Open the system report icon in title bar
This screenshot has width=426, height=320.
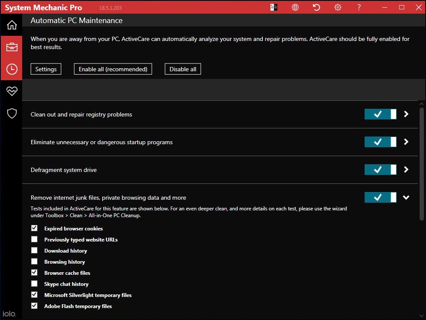[x=273, y=7]
